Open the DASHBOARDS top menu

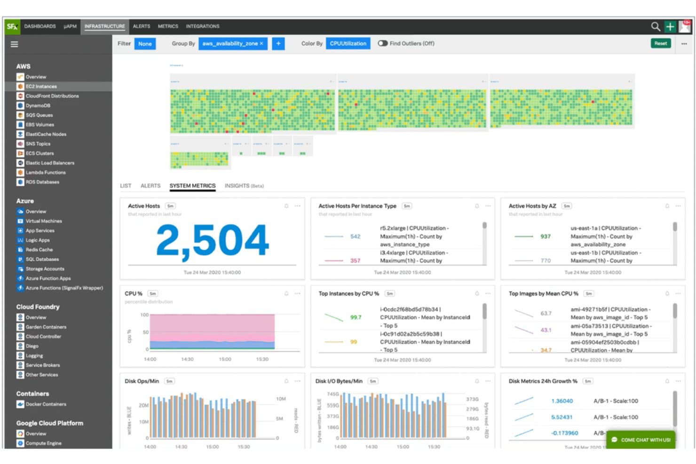(40, 26)
